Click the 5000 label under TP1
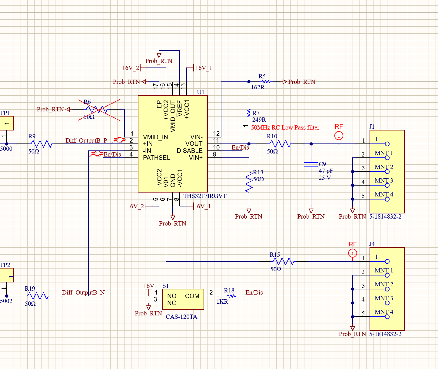This screenshot has height=369, width=438. coord(6,149)
